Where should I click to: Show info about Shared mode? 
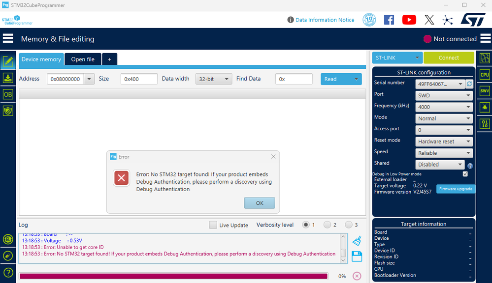click(x=470, y=166)
